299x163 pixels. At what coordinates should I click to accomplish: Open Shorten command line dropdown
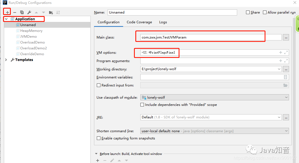[x=214, y=131]
